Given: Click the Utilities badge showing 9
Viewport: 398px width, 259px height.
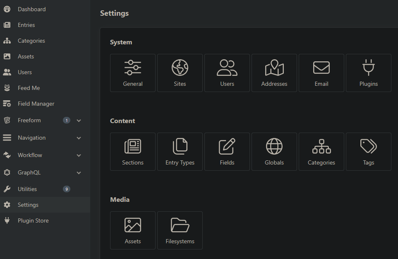Looking at the screenshot, I should [x=67, y=189].
